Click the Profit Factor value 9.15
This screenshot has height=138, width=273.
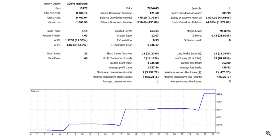pos(84,31)
